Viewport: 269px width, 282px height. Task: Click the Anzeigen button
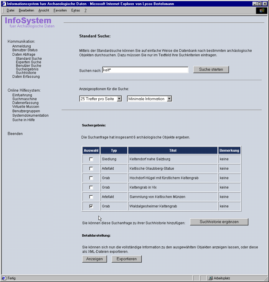[94, 259]
